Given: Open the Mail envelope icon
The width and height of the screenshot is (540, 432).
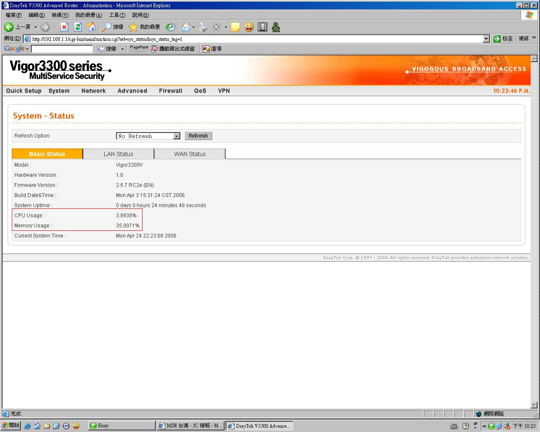Looking at the screenshot, I should [186, 27].
